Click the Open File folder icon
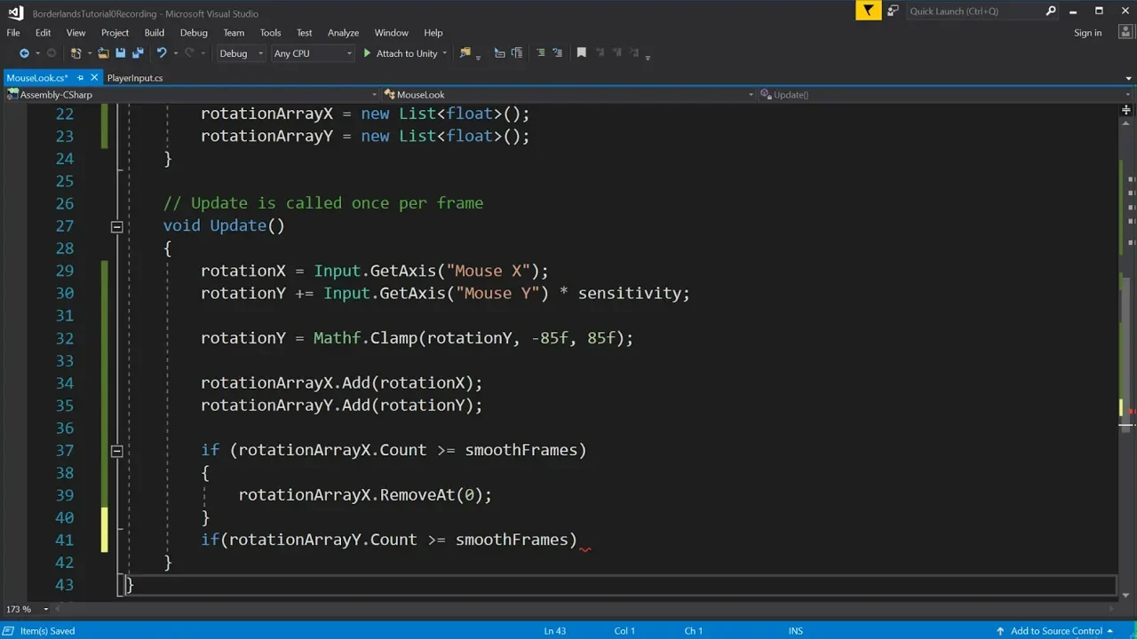 pos(103,53)
